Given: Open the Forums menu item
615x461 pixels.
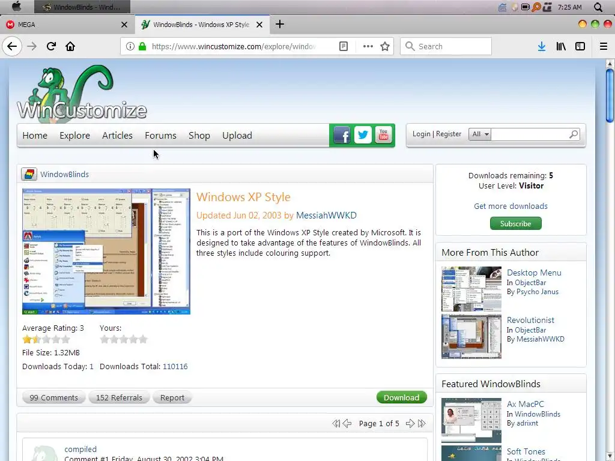Looking at the screenshot, I should (x=160, y=135).
